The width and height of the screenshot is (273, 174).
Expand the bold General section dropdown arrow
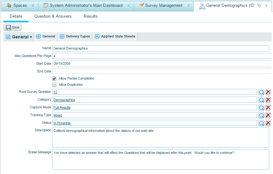click(31, 37)
